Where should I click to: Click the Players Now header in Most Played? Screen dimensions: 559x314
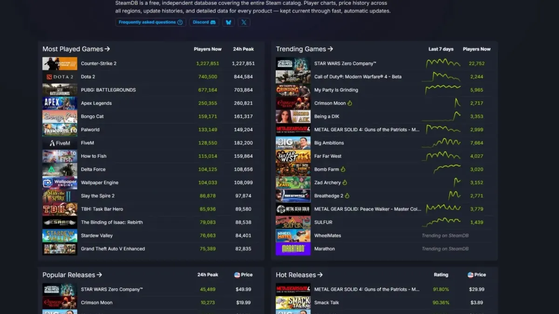208,49
